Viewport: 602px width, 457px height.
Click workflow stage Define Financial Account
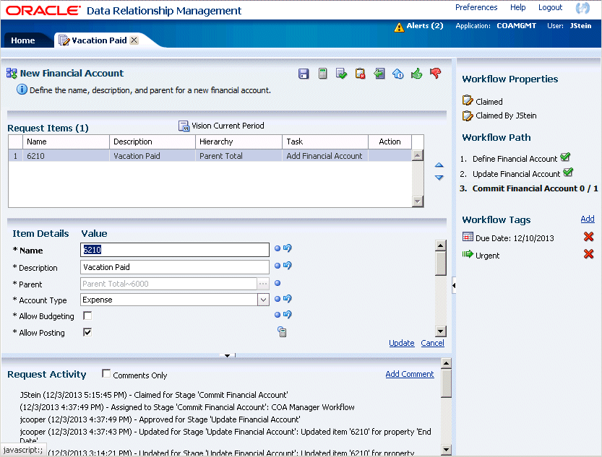point(515,158)
